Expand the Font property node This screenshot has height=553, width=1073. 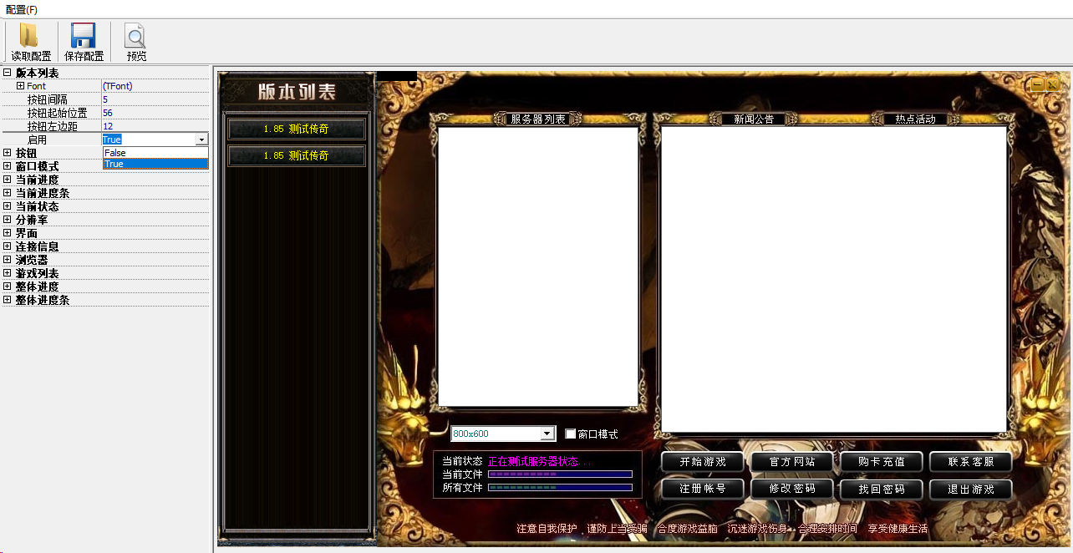(x=20, y=86)
